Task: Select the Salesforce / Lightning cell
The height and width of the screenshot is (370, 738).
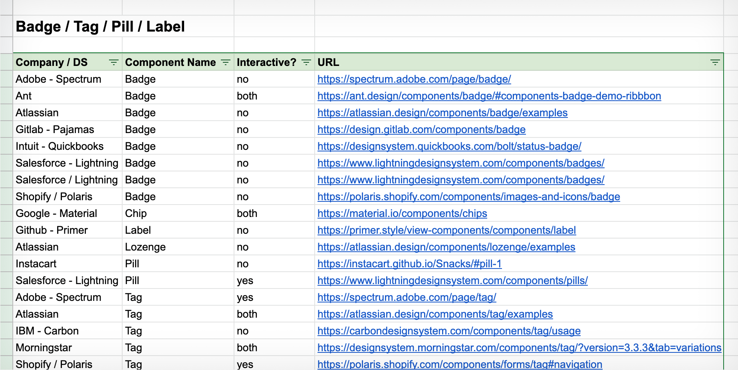Action: [x=68, y=180]
